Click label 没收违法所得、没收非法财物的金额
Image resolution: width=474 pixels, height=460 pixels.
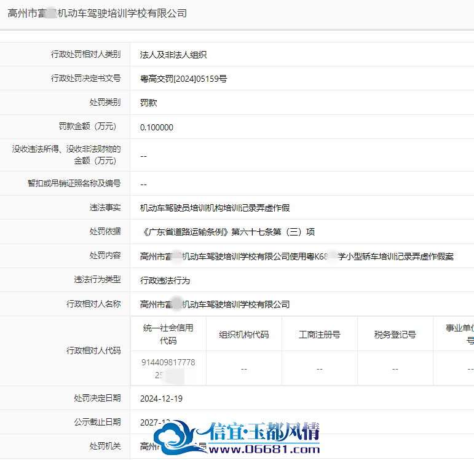(x=66, y=154)
